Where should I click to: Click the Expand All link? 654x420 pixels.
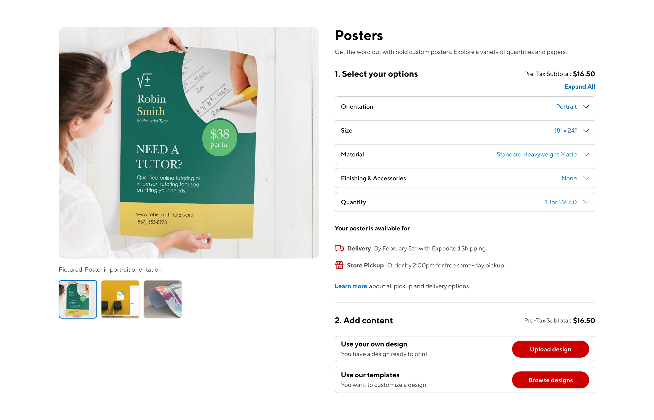click(x=579, y=87)
